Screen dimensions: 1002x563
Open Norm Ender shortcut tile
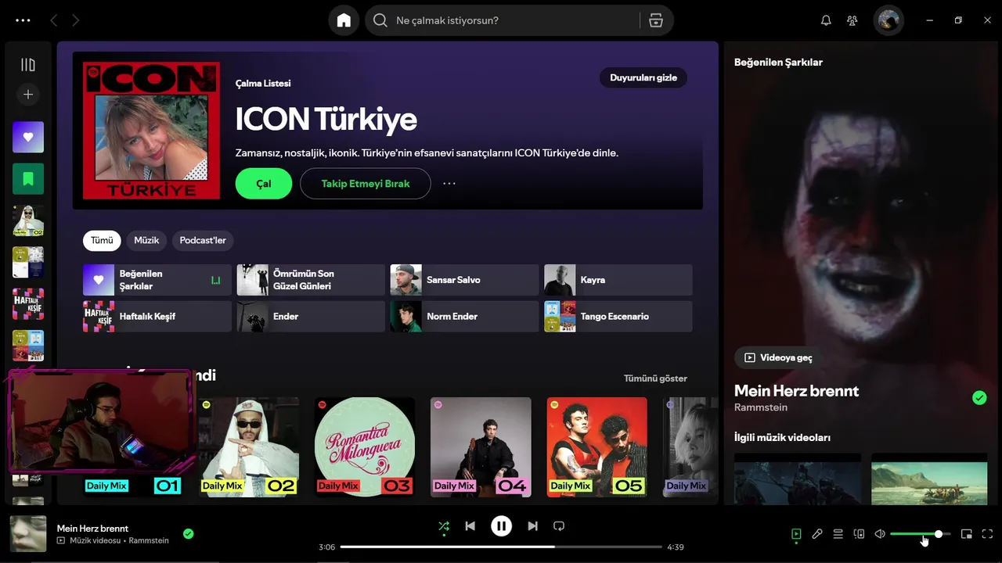465,317
